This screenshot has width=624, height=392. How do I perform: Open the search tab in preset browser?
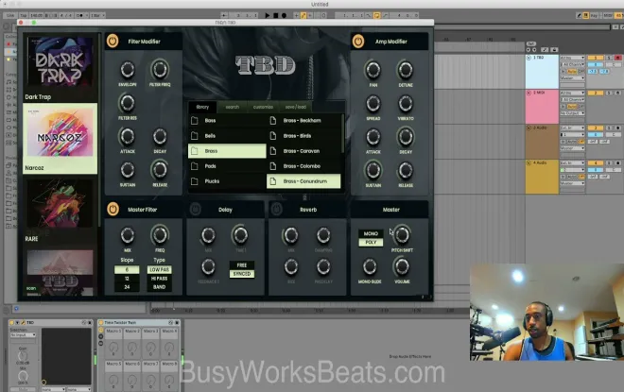point(233,107)
